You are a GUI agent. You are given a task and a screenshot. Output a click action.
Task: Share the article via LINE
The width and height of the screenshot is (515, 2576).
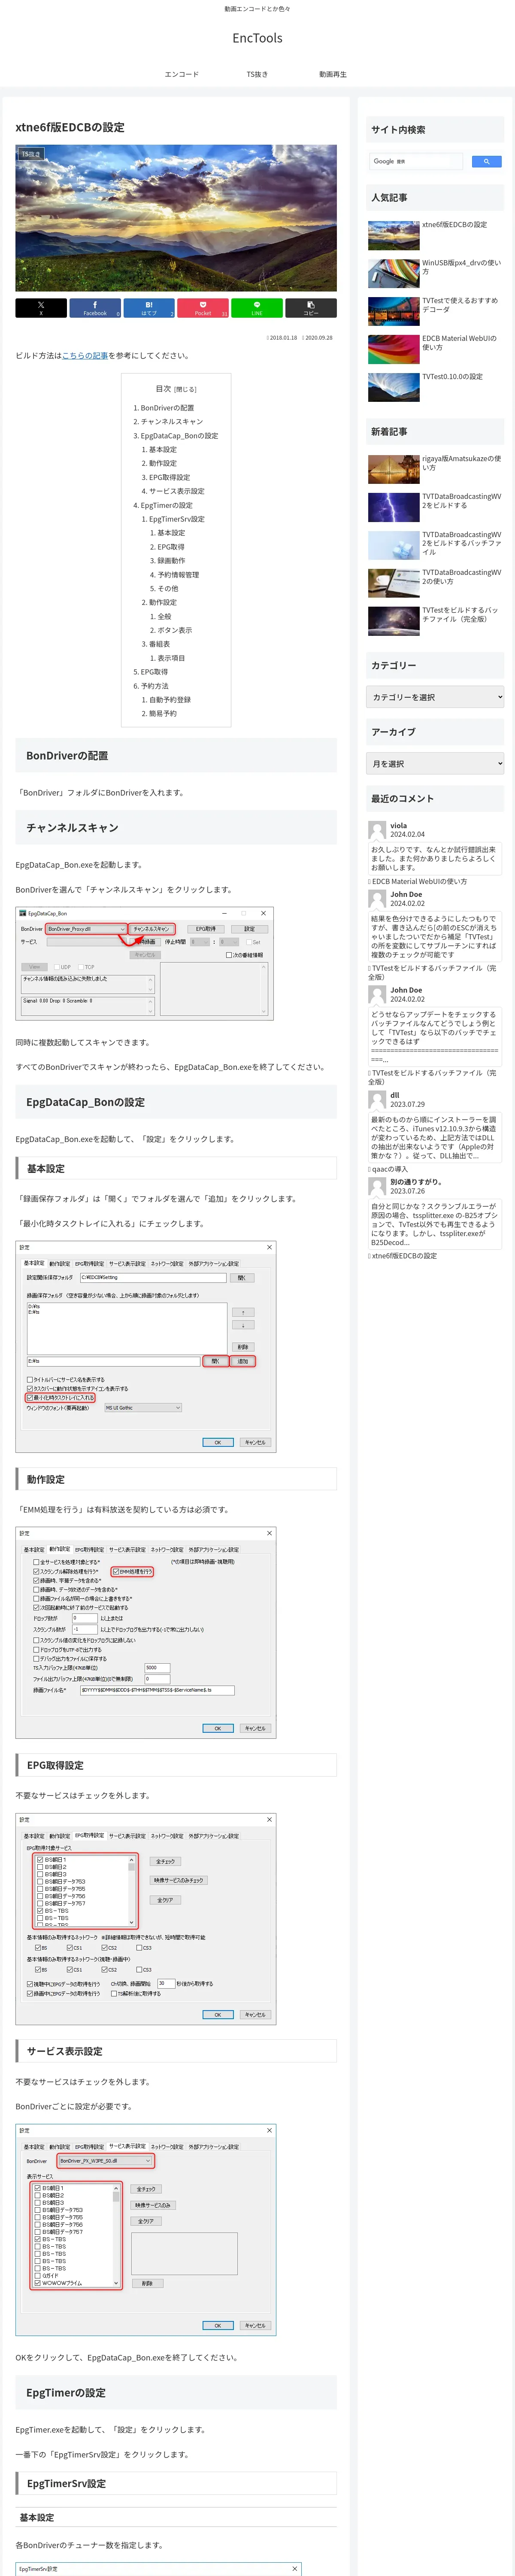click(257, 308)
